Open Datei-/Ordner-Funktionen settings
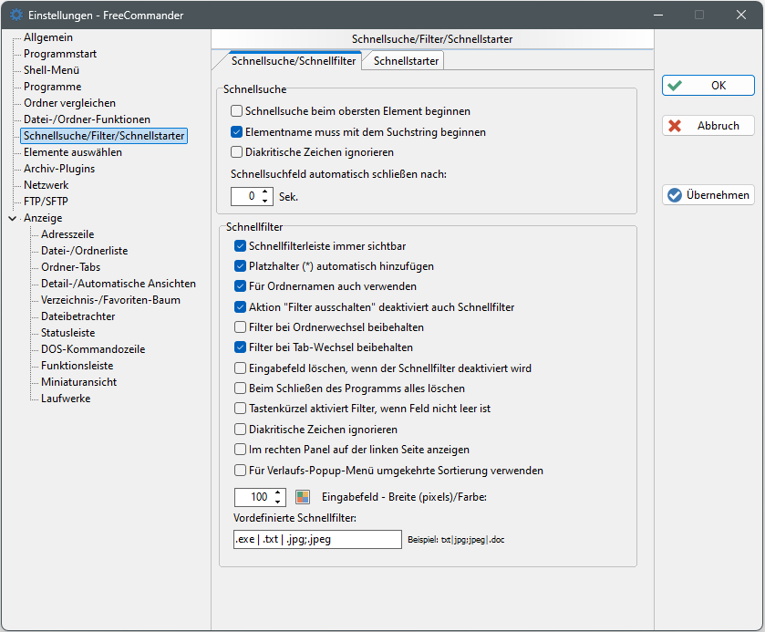765x632 pixels. coord(87,119)
